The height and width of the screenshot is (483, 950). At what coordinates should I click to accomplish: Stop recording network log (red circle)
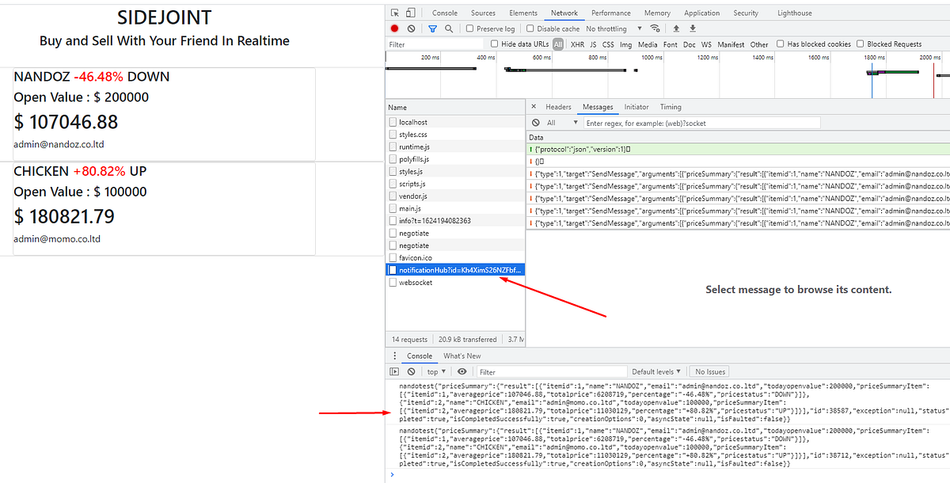coord(393,28)
